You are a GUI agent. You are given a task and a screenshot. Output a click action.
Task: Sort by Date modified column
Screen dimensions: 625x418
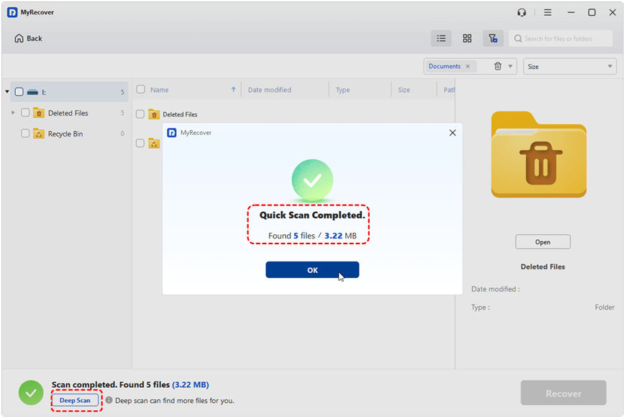(270, 90)
